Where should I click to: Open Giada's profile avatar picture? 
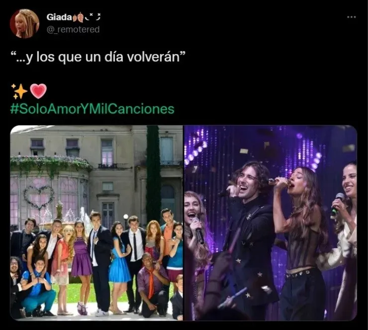coord(24,23)
